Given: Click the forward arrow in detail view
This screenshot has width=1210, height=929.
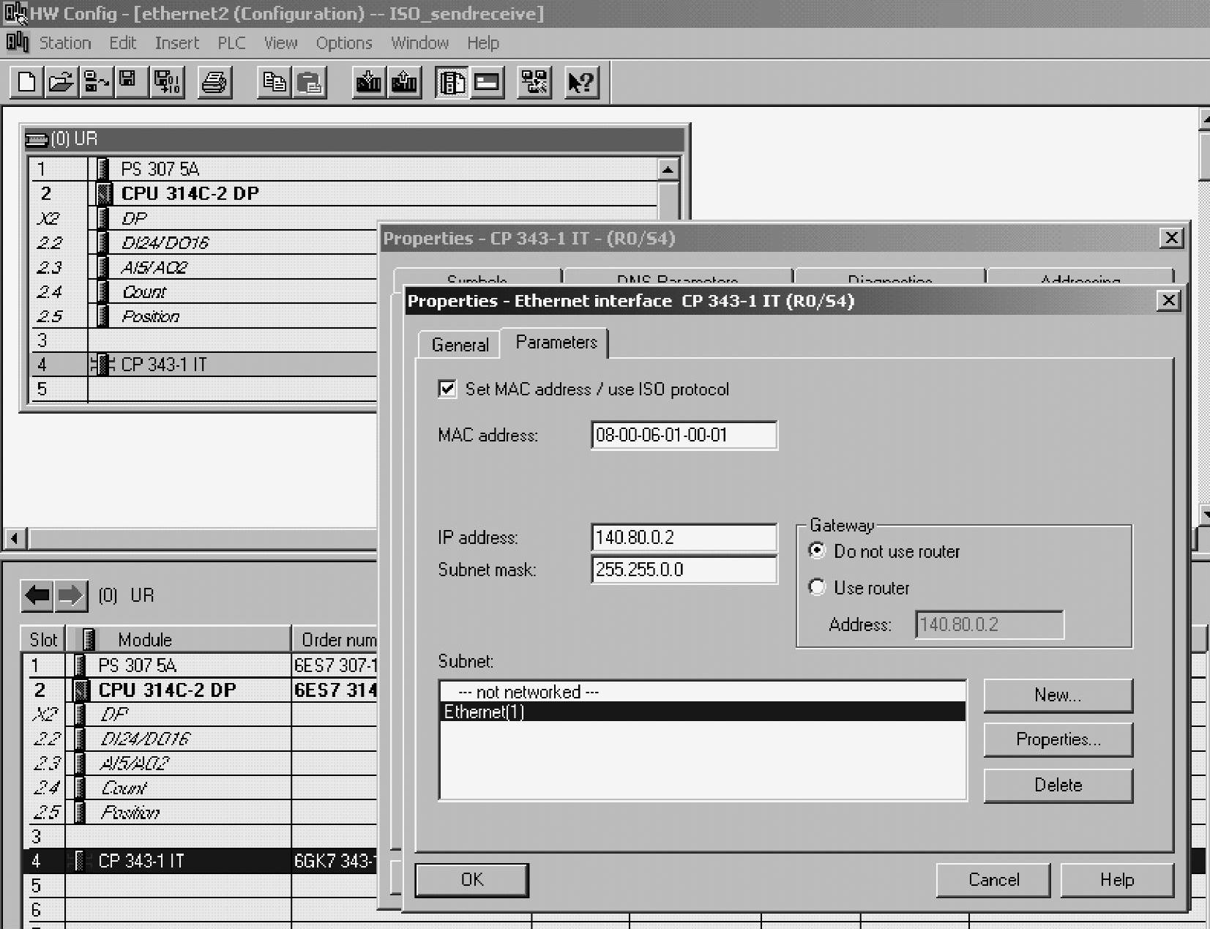Looking at the screenshot, I should [71, 595].
